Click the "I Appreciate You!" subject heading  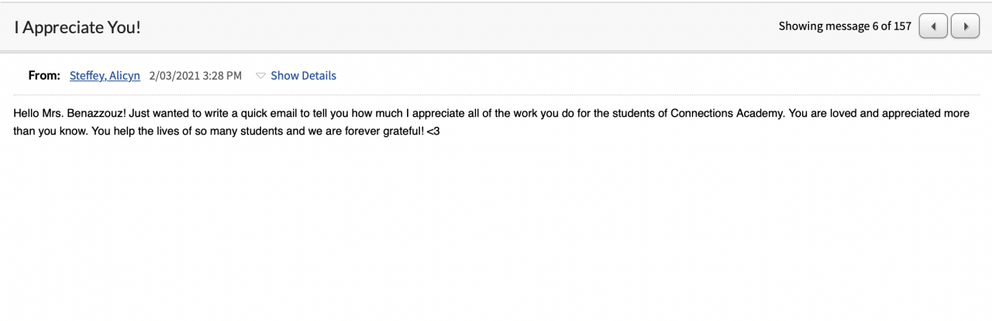77,27
